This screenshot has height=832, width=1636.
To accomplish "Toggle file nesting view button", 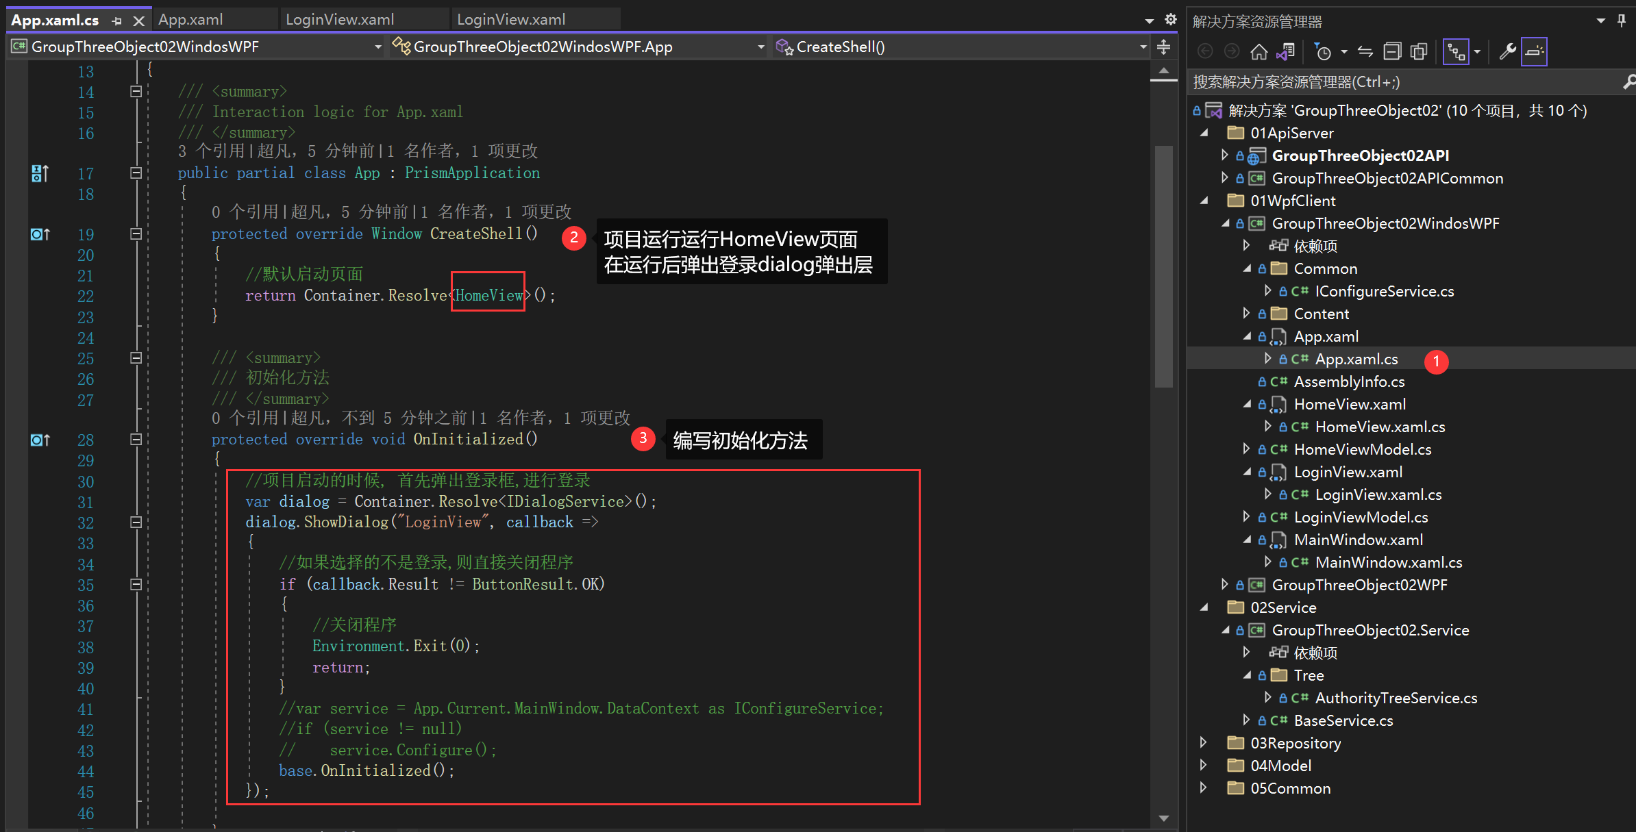I will tap(1456, 52).
